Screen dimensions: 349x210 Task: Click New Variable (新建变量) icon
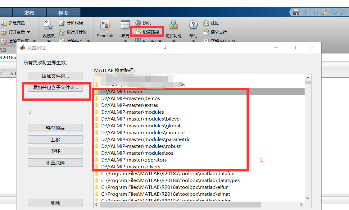[x=4, y=23]
